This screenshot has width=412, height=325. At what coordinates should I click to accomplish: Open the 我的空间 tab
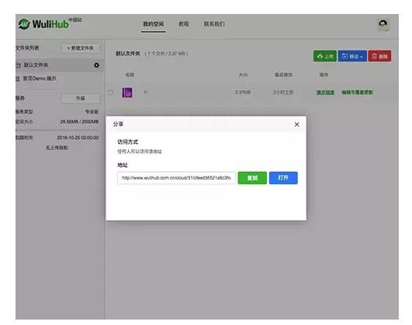(154, 24)
